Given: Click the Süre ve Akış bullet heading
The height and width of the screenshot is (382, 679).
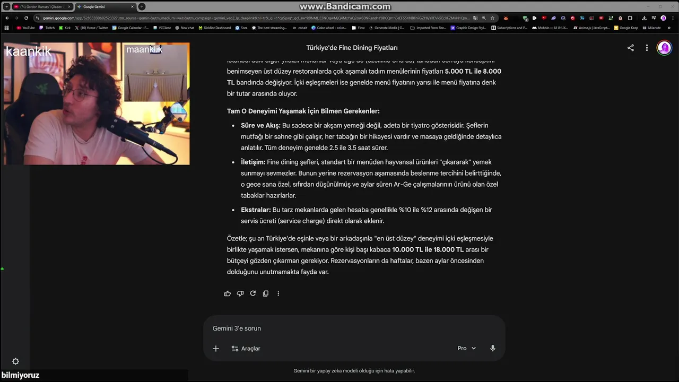Looking at the screenshot, I should 260,126.
